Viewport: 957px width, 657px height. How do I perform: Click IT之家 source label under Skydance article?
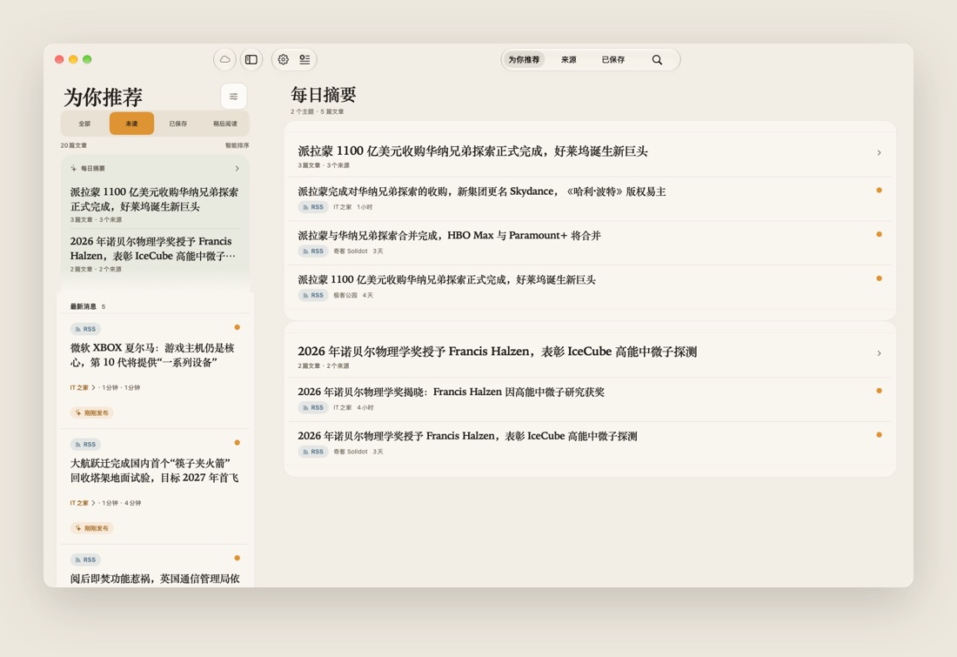(343, 207)
